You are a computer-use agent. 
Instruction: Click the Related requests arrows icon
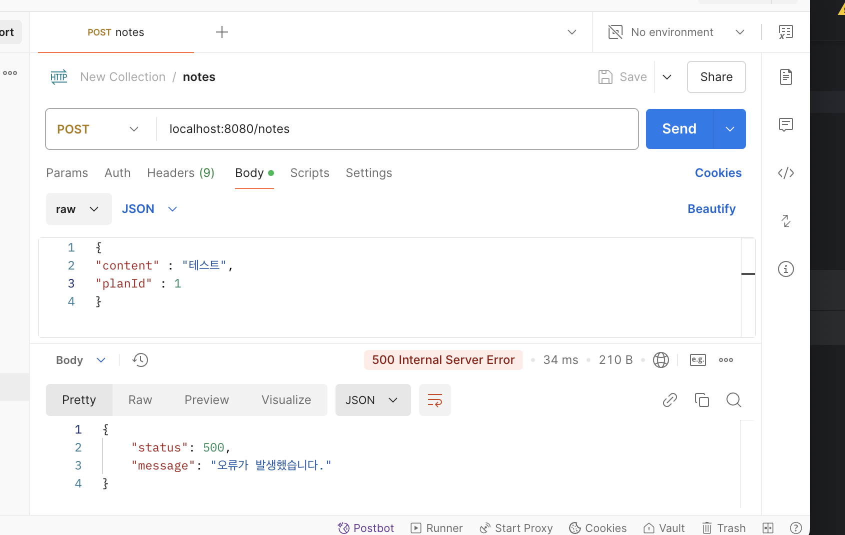coord(786,221)
